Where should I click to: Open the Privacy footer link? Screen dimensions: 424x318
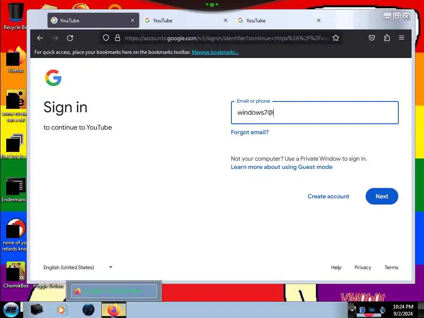click(363, 267)
